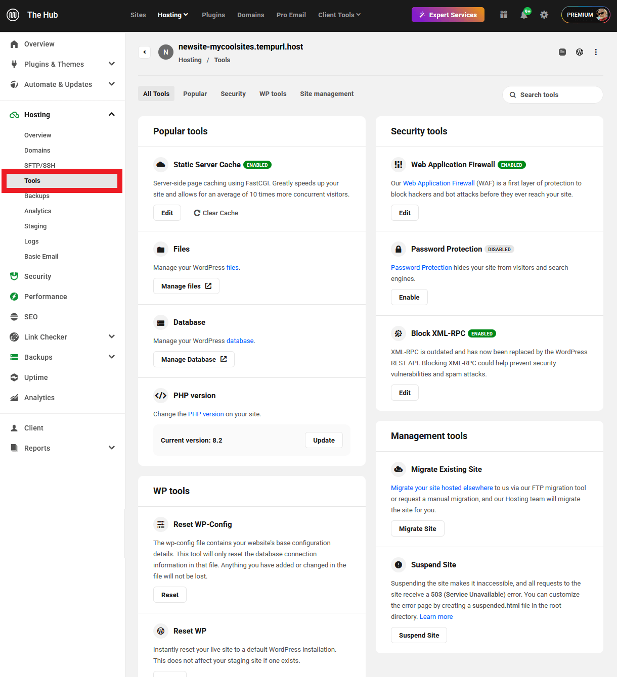Edit Block XML-RPC settings
The image size is (617, 677).
[405, 393]
